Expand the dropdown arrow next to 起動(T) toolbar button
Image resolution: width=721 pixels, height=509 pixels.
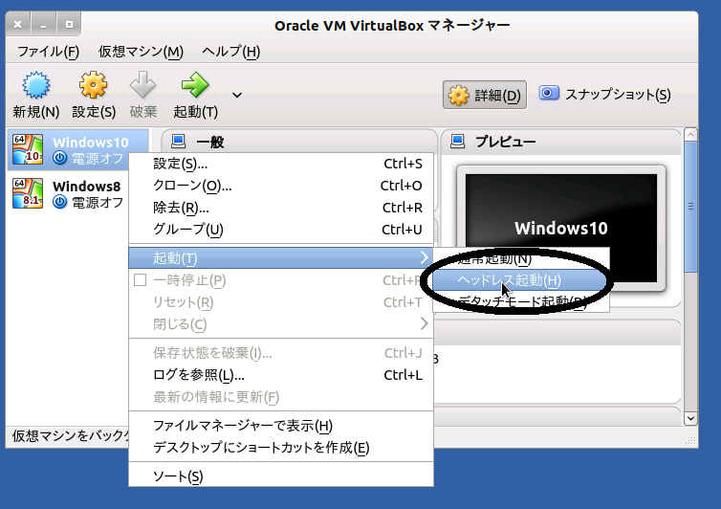click(237, 96)
